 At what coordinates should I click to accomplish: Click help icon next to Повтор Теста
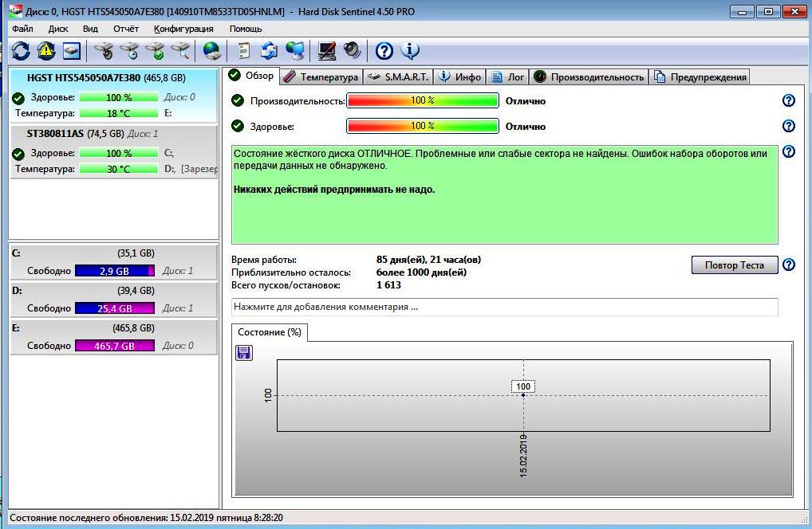click(788, 264)
